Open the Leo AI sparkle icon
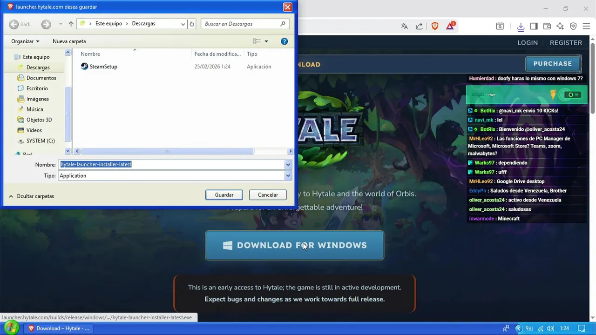 click(x=560, y=27)
